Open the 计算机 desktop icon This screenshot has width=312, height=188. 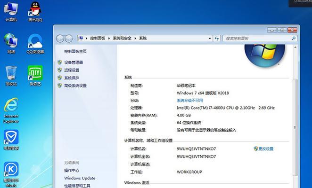(11, 11)
